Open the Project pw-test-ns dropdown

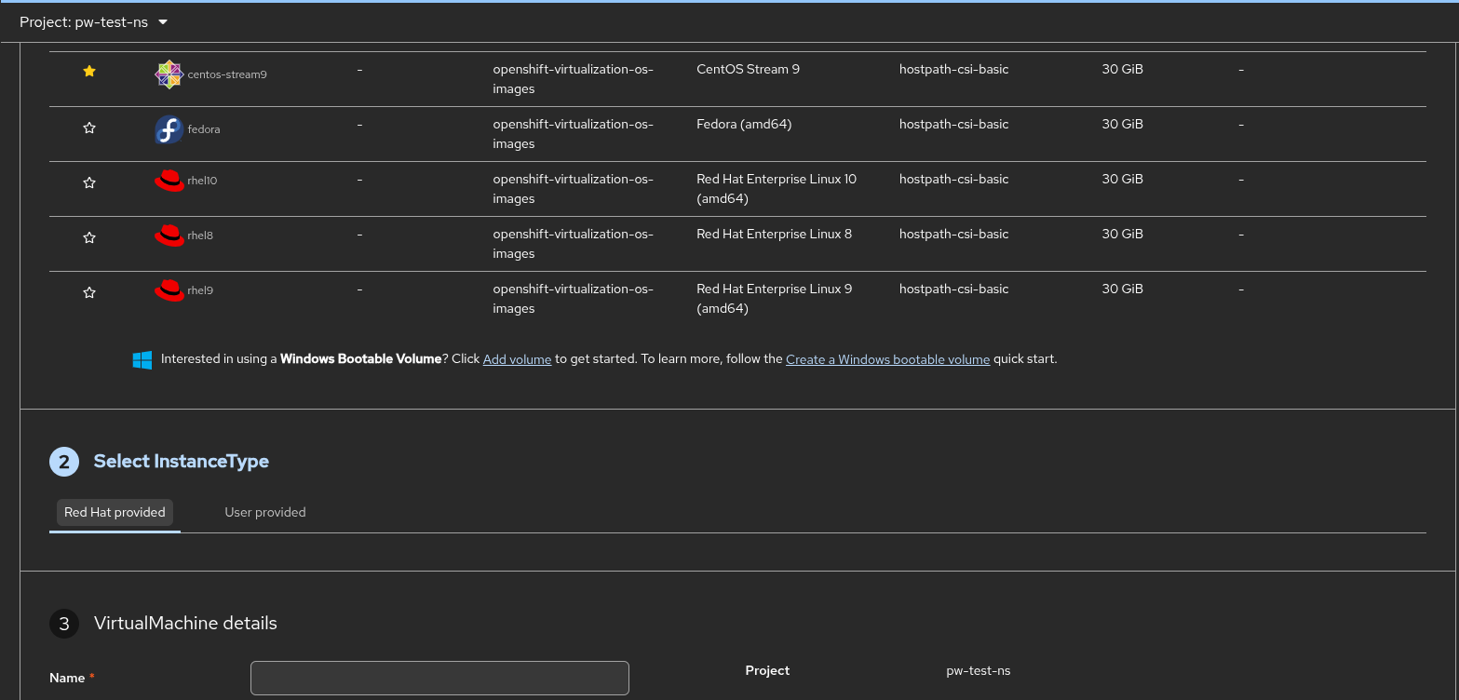(x=93, y=21)
